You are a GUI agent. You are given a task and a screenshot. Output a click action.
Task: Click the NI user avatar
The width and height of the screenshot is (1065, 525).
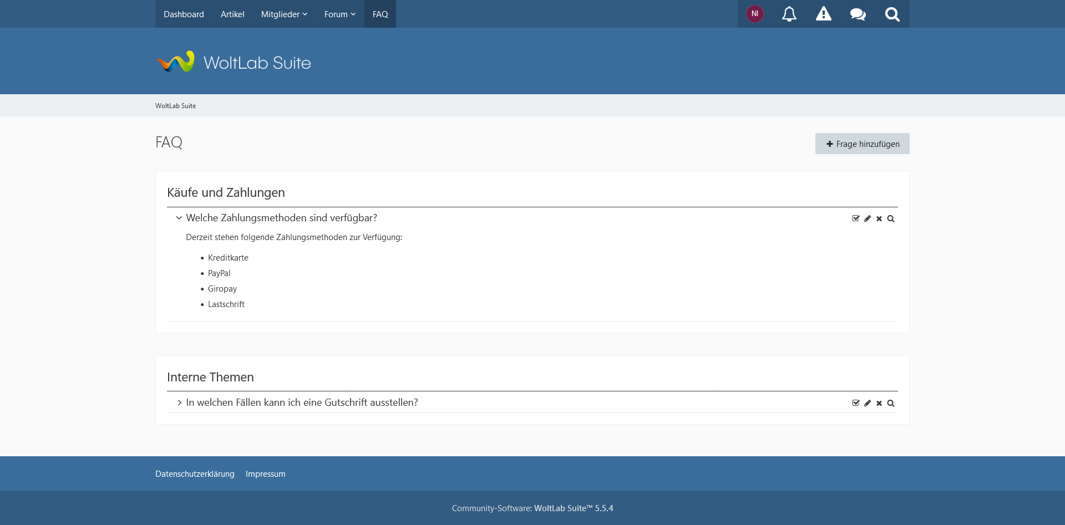tap(754, 14)
